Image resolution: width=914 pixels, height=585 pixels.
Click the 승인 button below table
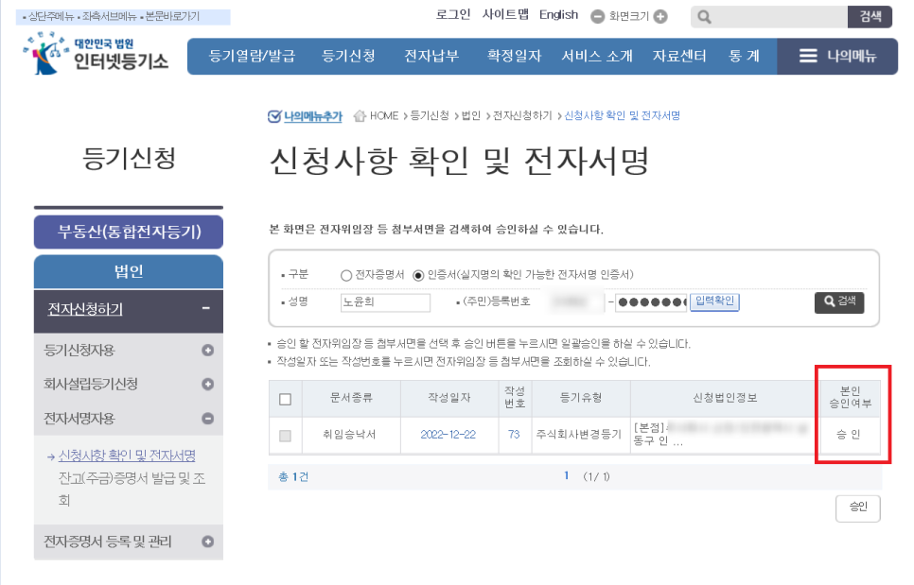pyautogui.click(x=858, y=508)
